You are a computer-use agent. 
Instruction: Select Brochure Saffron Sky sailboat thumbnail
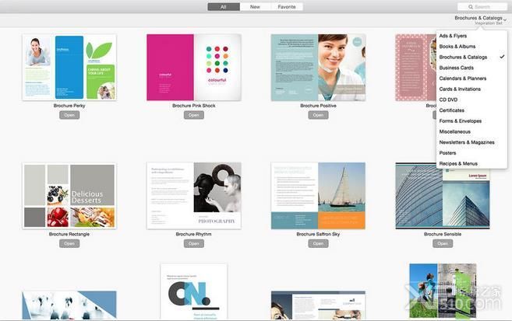[318, 196]
